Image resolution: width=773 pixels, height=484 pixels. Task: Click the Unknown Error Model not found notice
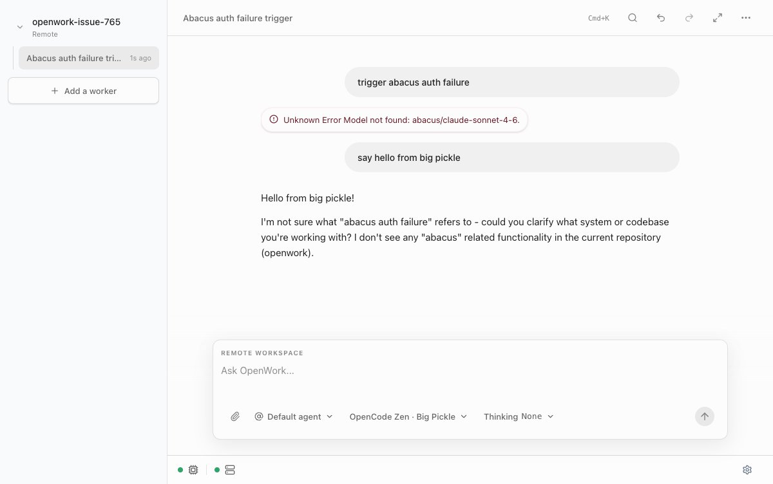(394, 120)
